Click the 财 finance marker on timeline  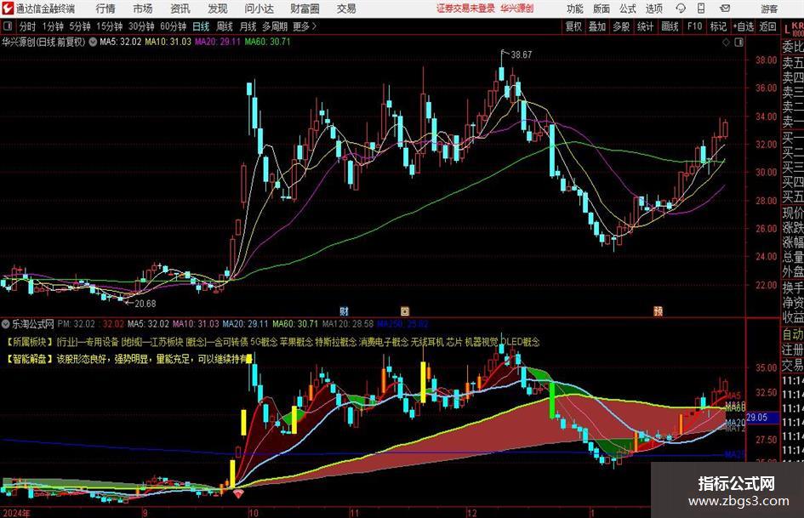[x=344, y=310]
